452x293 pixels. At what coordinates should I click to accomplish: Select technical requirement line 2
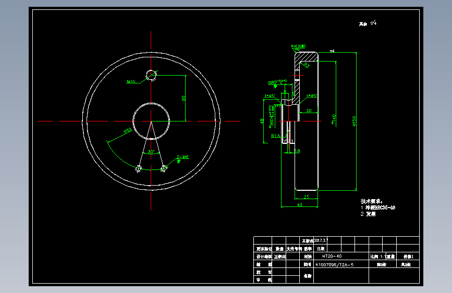[368, 214]
